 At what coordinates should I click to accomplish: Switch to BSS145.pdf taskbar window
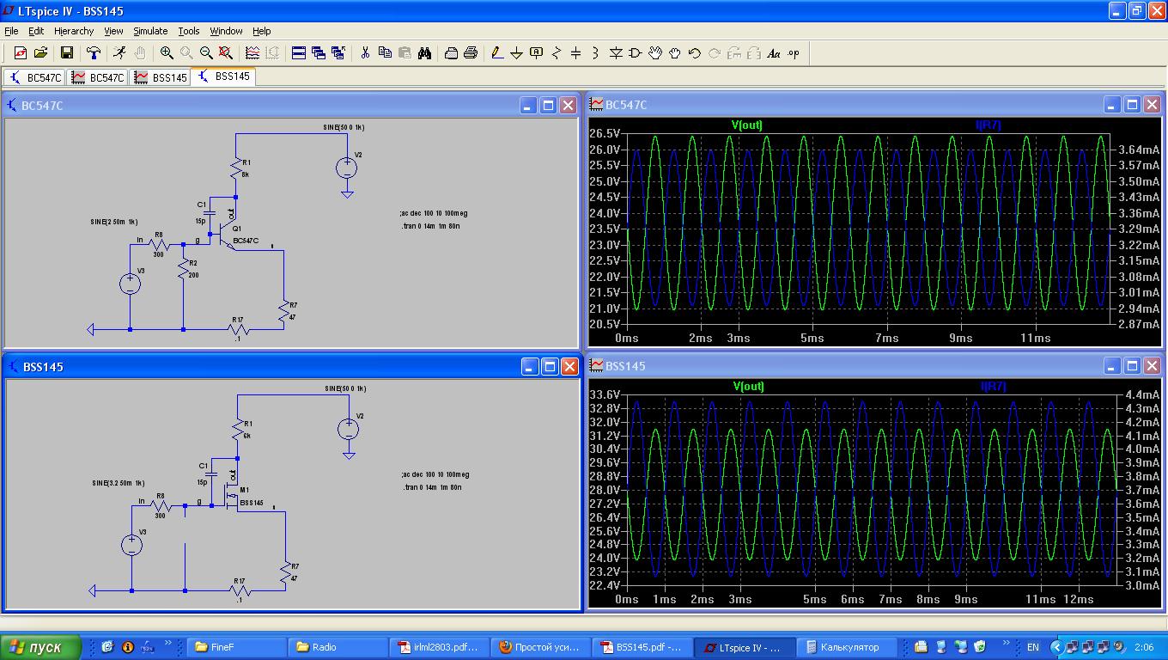[642, 647]
